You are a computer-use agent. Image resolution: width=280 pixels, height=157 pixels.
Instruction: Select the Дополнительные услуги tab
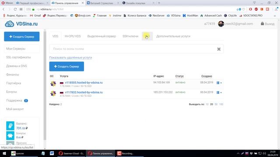coord(173,36)
